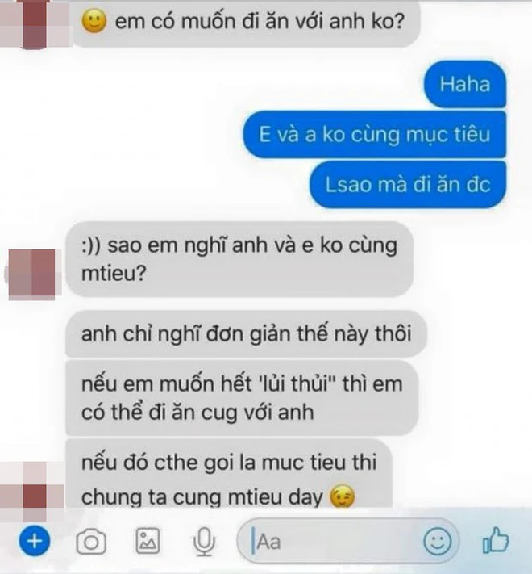Tap the blurred avatar beside 'sao em nghĩ' message

[32, 274]
